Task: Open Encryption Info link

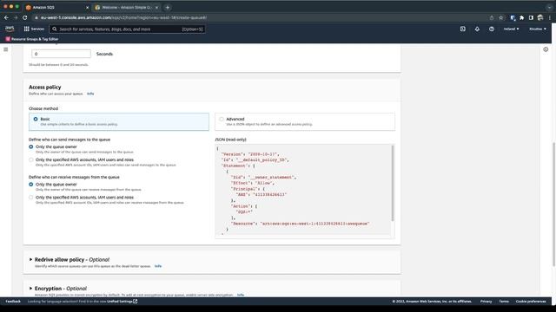Action: tap(241, 295)
